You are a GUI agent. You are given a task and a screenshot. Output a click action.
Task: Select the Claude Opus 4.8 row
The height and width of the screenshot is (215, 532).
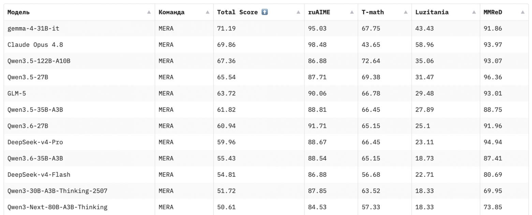pyautogui.click(x=266, y=45)
